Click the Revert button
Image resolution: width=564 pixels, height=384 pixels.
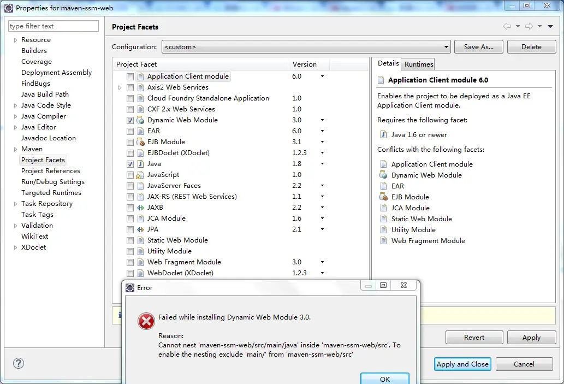tap(474, 337)
